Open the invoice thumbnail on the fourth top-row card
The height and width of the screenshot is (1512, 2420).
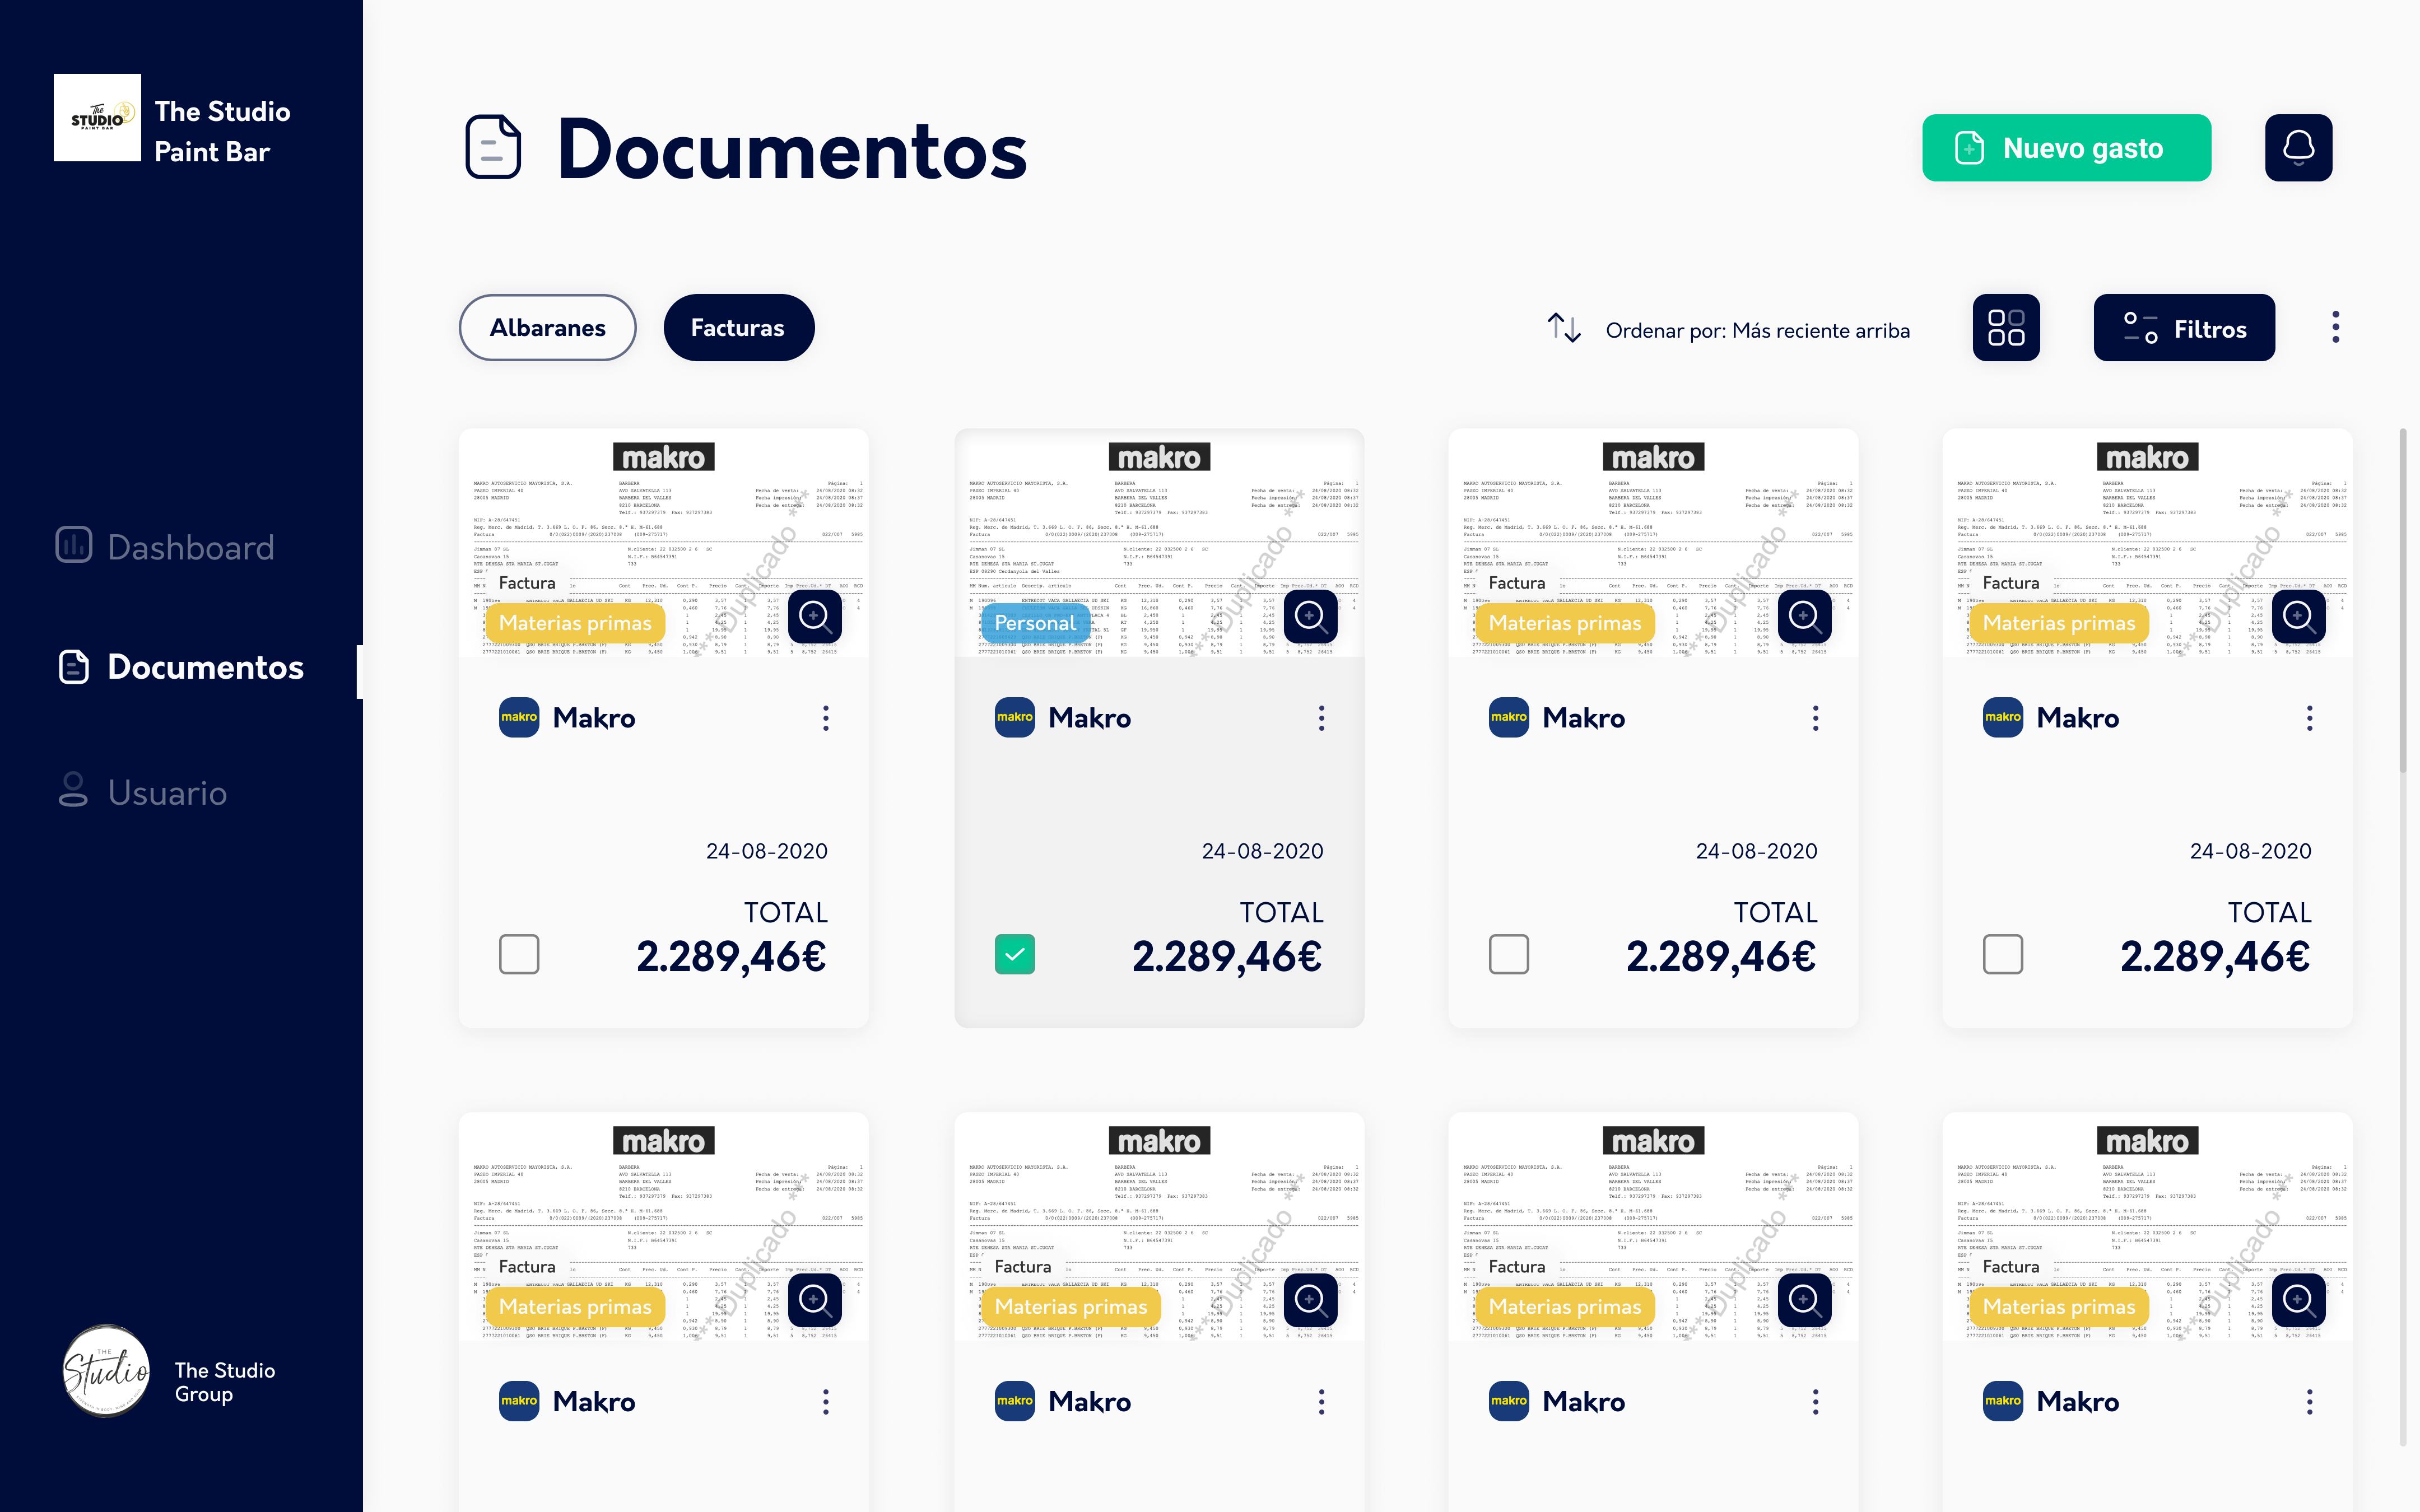pyautogui.click(x=2147, y=543)
